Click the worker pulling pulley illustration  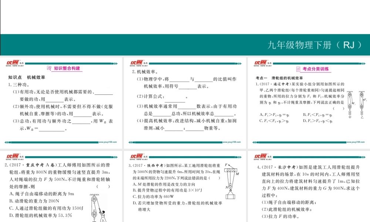click(x=99, y=210)
